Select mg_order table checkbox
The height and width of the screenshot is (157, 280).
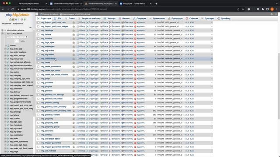point(38,63)
